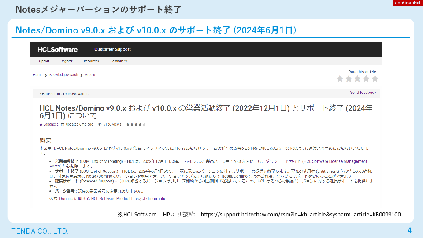Click the Japanese language globe icon
423x238 pixels.
41,124
